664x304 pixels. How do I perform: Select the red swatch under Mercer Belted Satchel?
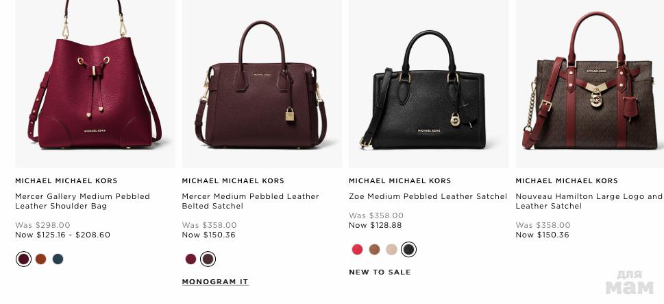coord(191,259)
